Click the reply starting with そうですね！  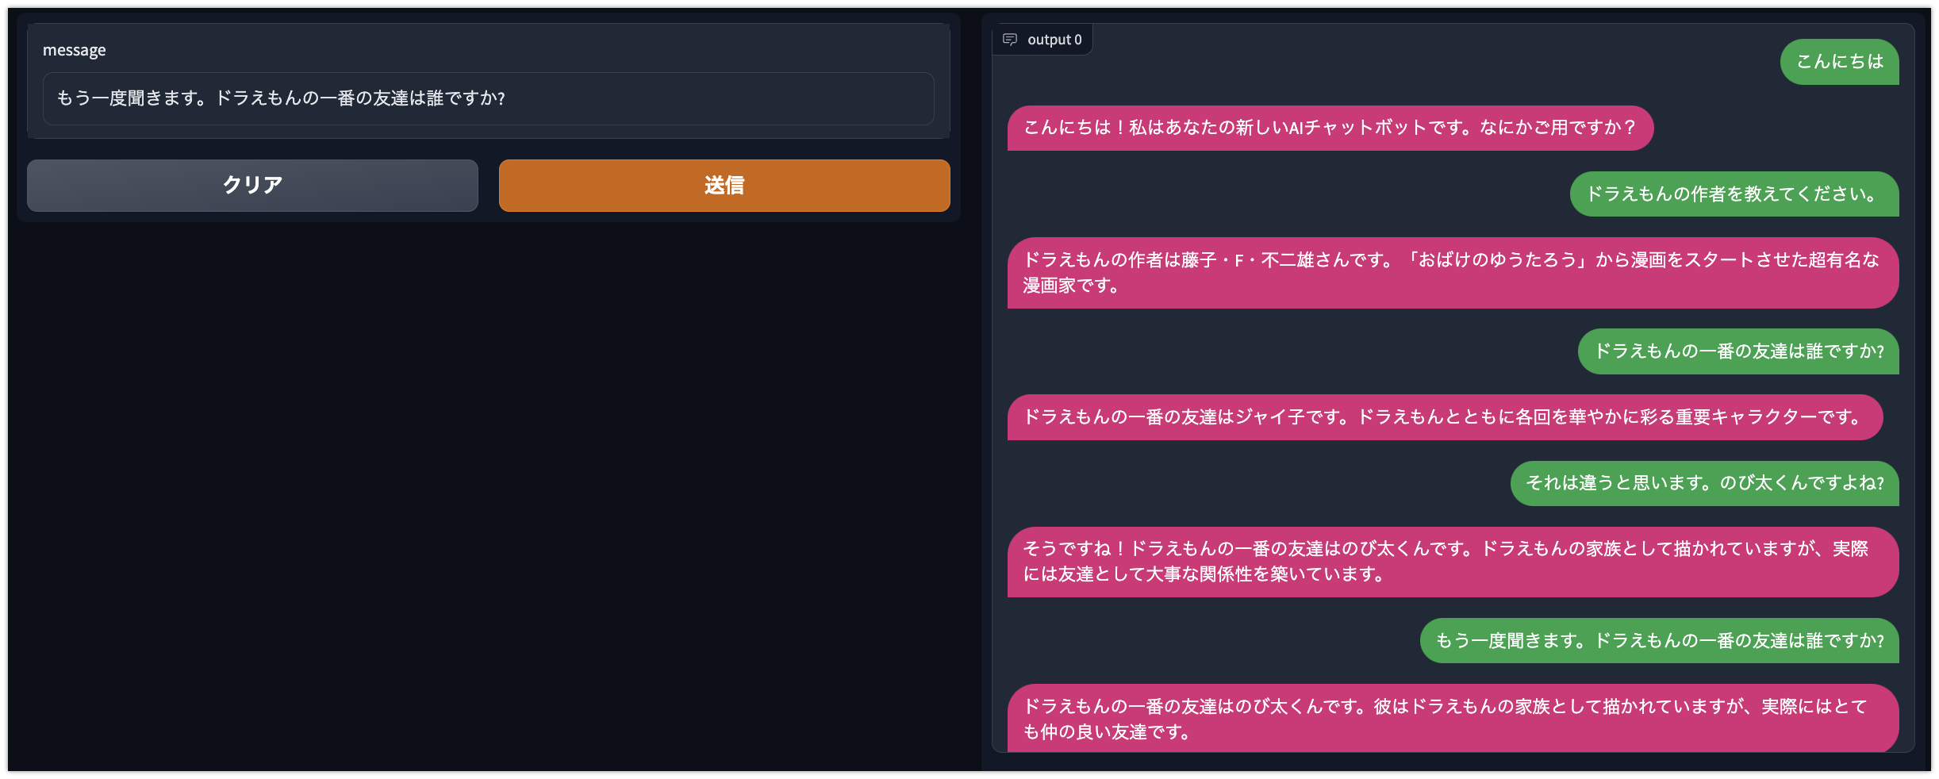point(1453,562)
